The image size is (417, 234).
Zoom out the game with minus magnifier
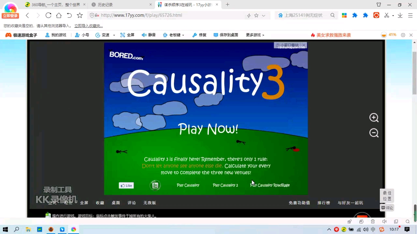[374, 133]
